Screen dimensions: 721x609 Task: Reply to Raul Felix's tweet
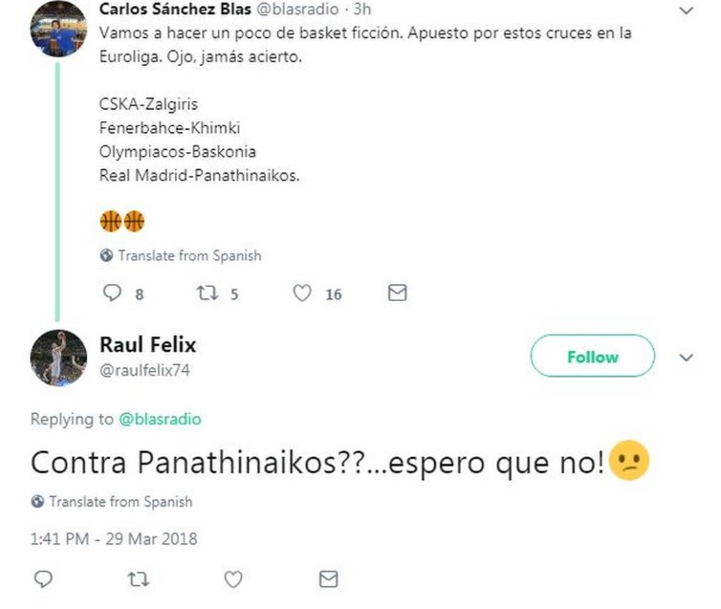[x=41, y=579]
